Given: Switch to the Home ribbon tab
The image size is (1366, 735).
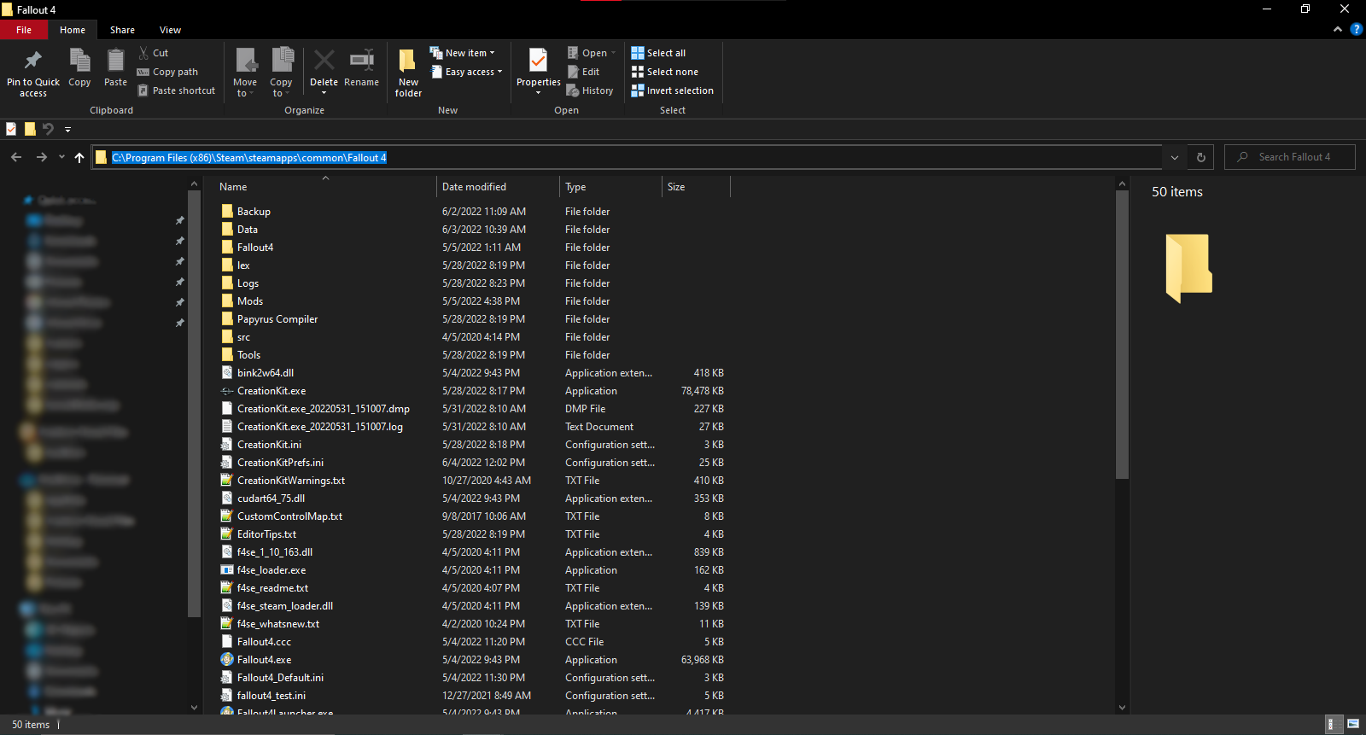Looking at the screenshot, I should (x=73, y=30).
